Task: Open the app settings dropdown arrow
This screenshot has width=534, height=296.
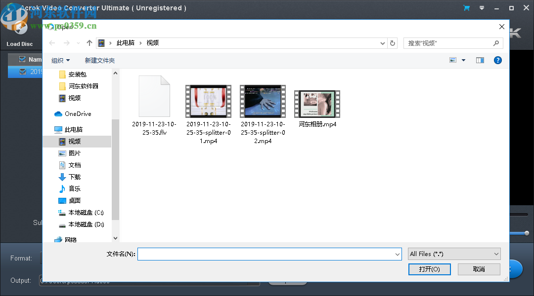Action: pos(481,8)
